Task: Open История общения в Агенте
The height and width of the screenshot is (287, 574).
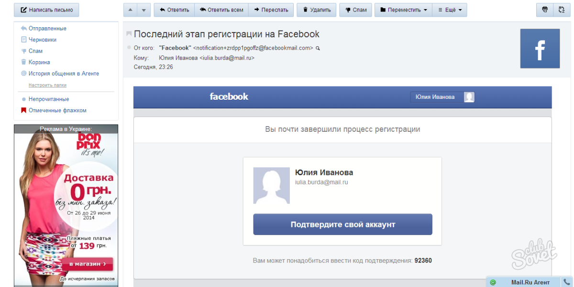Action: 64,74
